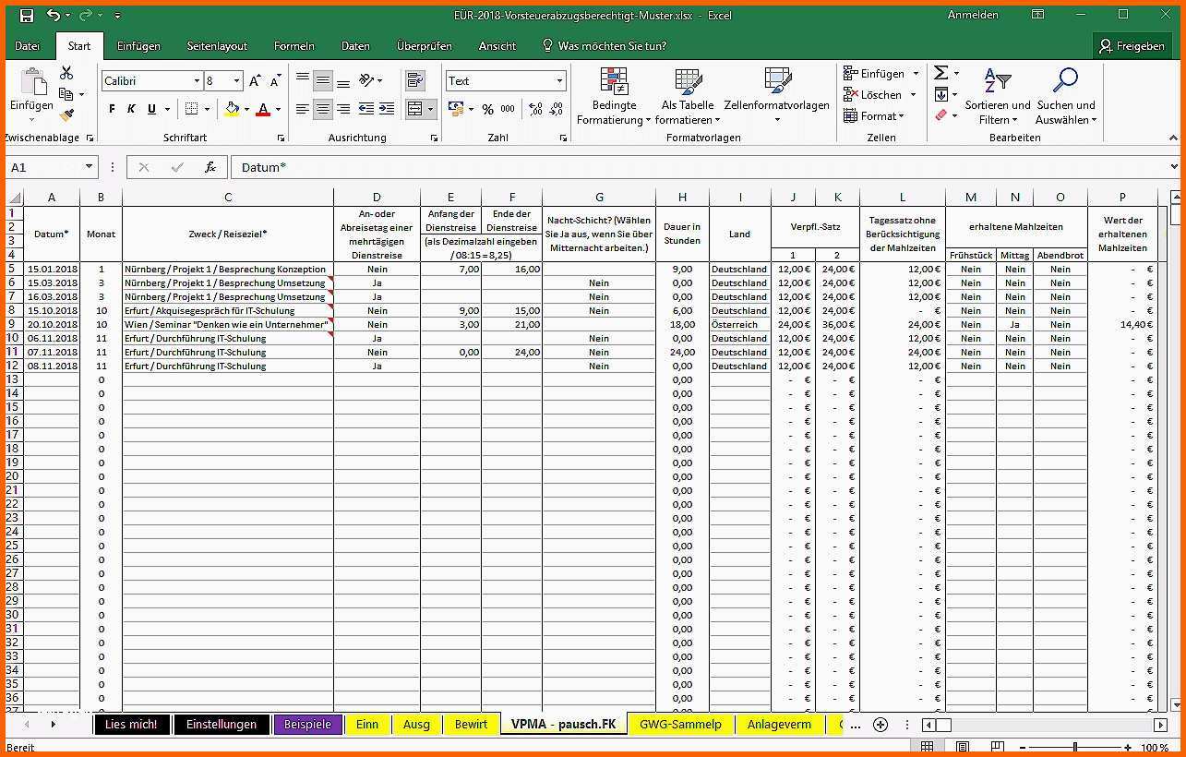Click the font color red A swatch
Screen dimensions: 1186x757
click(x=263, y=109)
